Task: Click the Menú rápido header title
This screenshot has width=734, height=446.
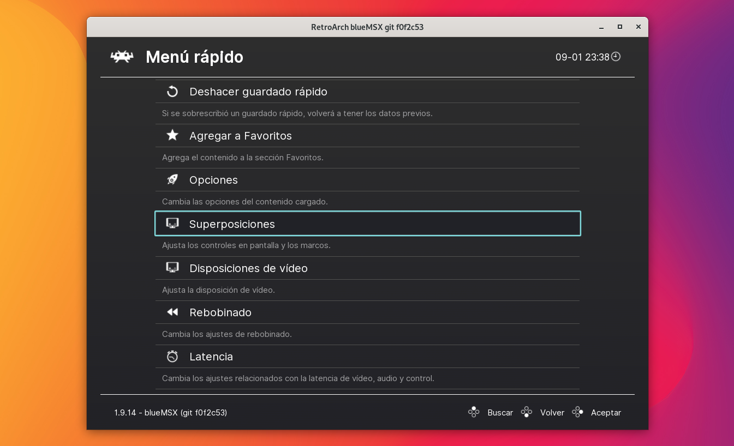Action: (x=194, y=57)
